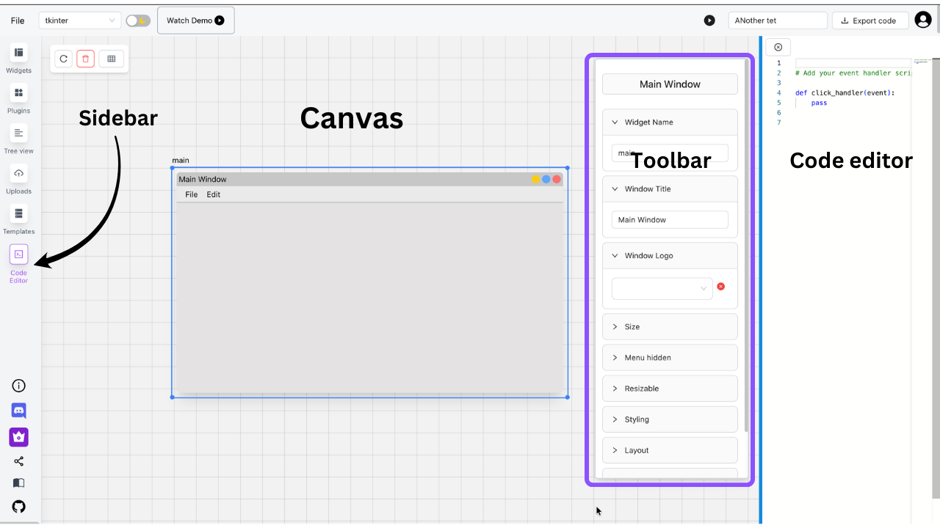This screenshot has height=528, width=940.
Task: Toggle the dark mode switch
Action: click(x=138, y=21)
